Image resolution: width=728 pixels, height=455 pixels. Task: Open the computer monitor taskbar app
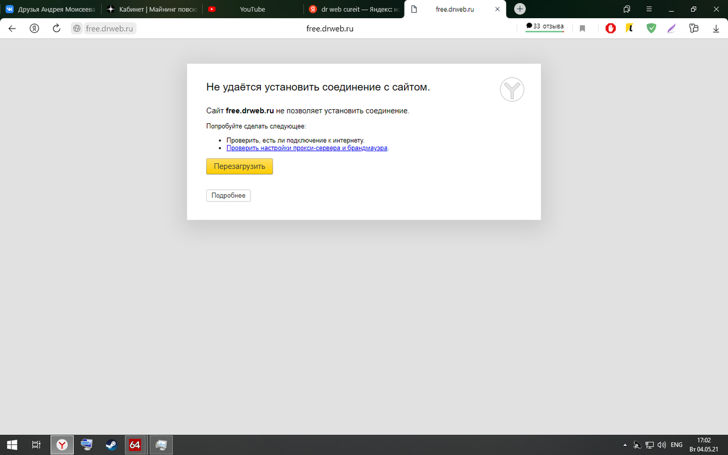[87, 445]
